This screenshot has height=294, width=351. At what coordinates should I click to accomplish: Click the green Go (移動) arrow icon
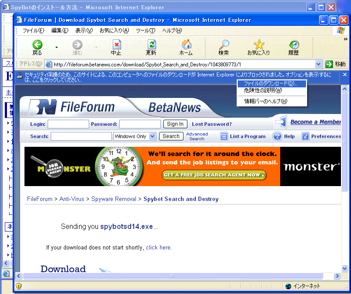pyautogui.click(x=329, y=64)
